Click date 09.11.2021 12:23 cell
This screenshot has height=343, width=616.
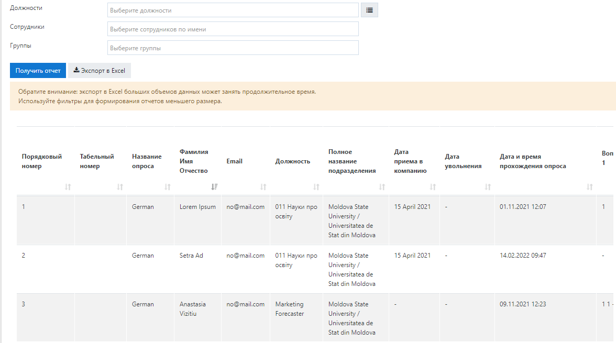523,304
